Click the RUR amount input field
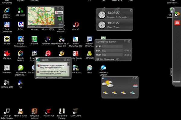 pos(112,46)
